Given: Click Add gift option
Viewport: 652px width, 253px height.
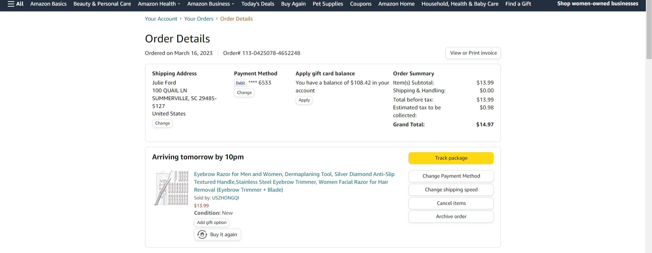Looking at the screenshot, I should click(x=212, y=223).
